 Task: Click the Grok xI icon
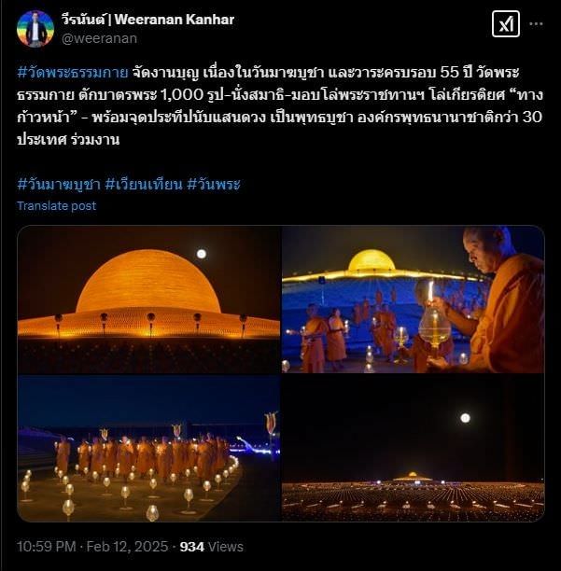pos(506,24)
